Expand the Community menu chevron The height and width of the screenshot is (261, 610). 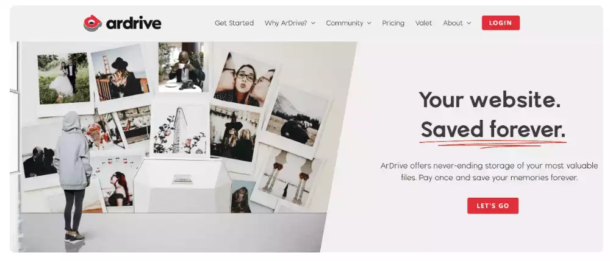[x=369, y=23]
